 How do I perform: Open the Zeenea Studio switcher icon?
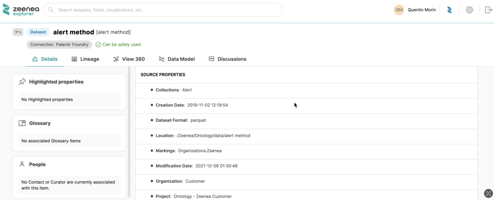click(x=449, y=10)
